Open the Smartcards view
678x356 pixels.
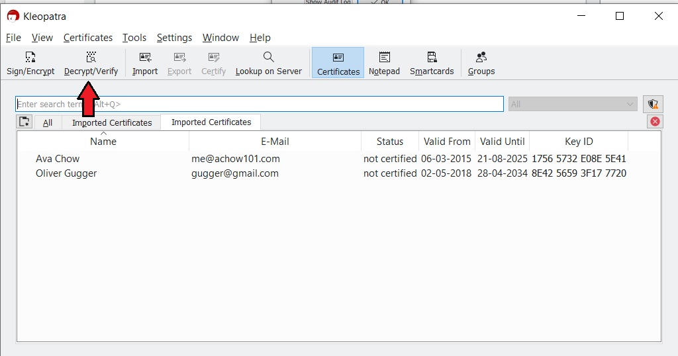point(432,63)
